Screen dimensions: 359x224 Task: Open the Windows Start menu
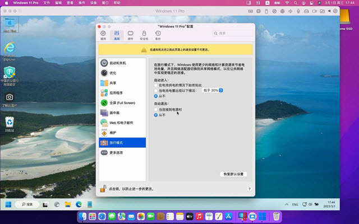click(8, 204)
